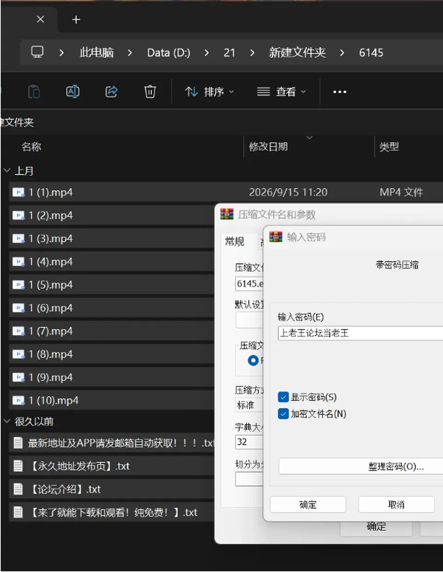
Task: Click the paste clipboard icon
Action: [x=34, y=91]
